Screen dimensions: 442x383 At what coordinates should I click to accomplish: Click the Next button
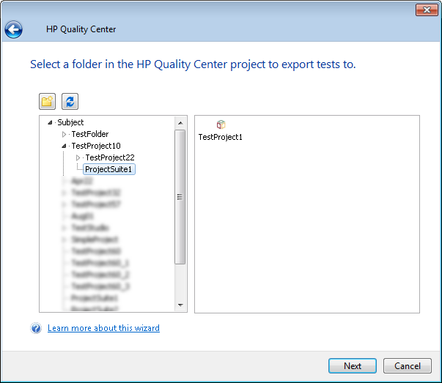353,366
